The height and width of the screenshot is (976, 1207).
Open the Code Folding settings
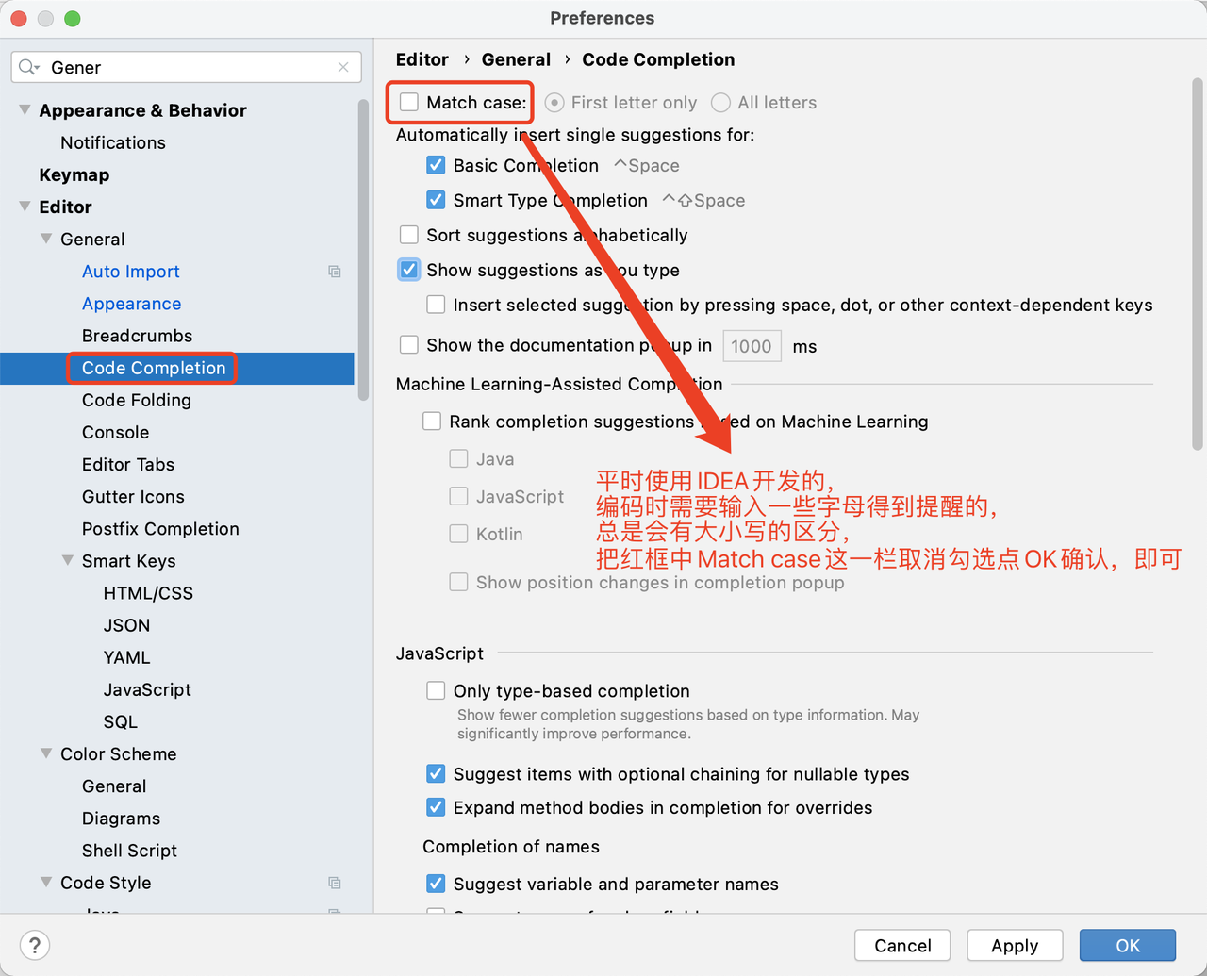point(137,400)
